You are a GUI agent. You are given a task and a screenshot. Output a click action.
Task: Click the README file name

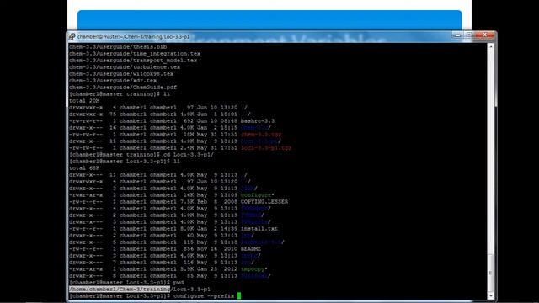click(251, 249)
